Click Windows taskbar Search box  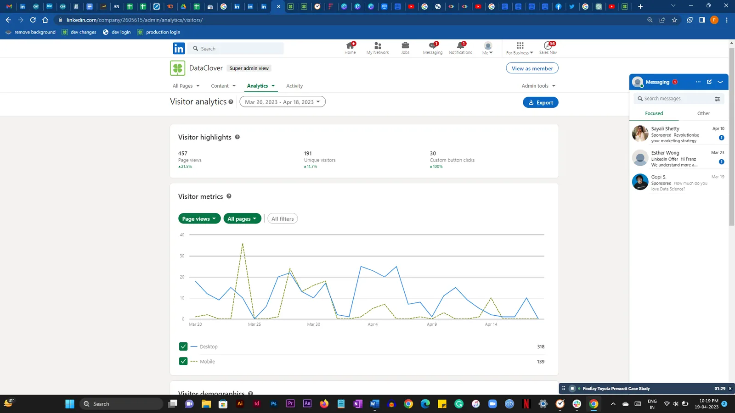pos(121,404)
